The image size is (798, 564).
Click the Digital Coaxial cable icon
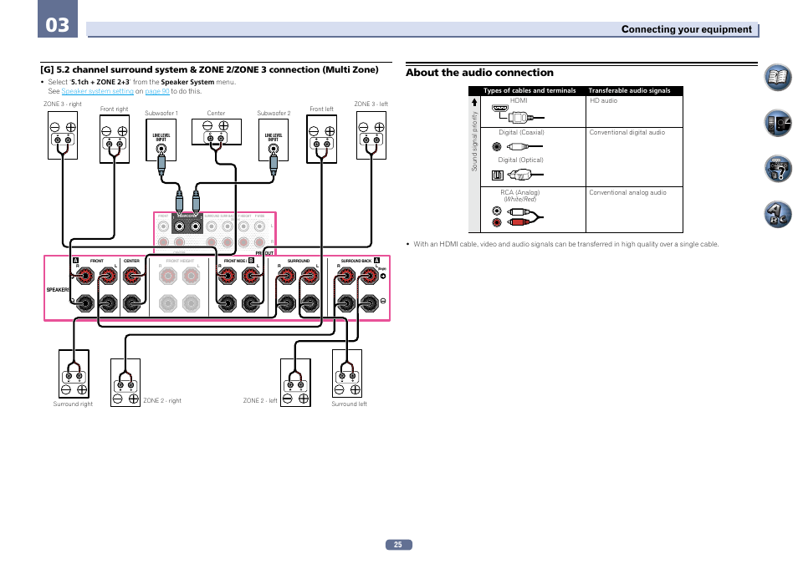(x=517, y=147)
